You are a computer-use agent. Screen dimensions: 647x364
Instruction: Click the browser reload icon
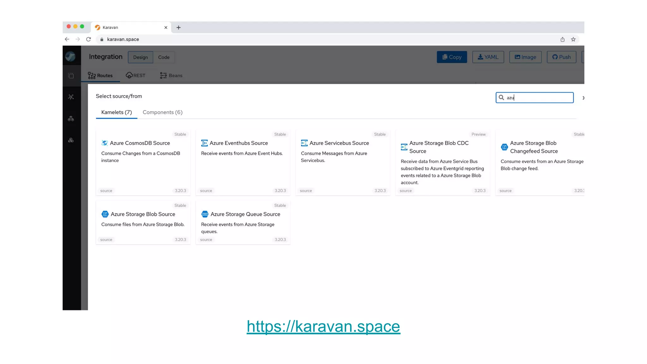point(88,39)
